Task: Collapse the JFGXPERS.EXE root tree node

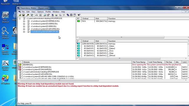Action: [20, 19]
